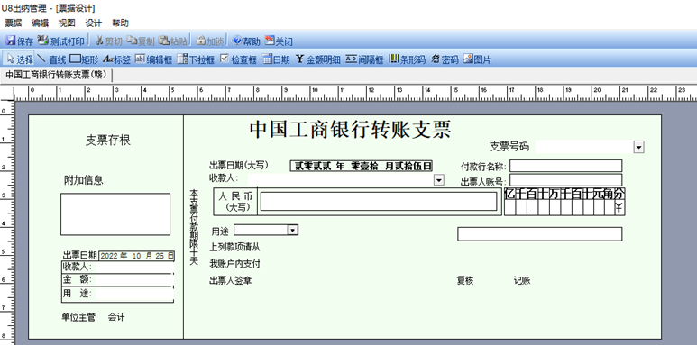The image size is (697, 345).
Task: Click the 帮助 help toolbar button
Action: 246,41
